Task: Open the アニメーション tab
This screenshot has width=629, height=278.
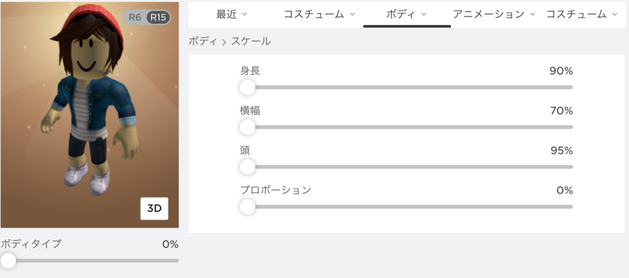Action: click(494, 14)
